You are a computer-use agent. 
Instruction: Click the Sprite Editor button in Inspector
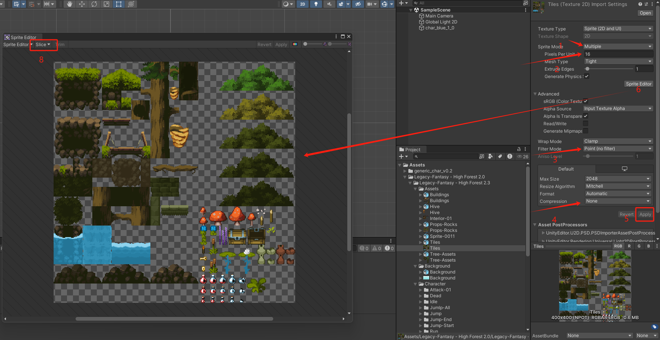click(x=638, y=84)
